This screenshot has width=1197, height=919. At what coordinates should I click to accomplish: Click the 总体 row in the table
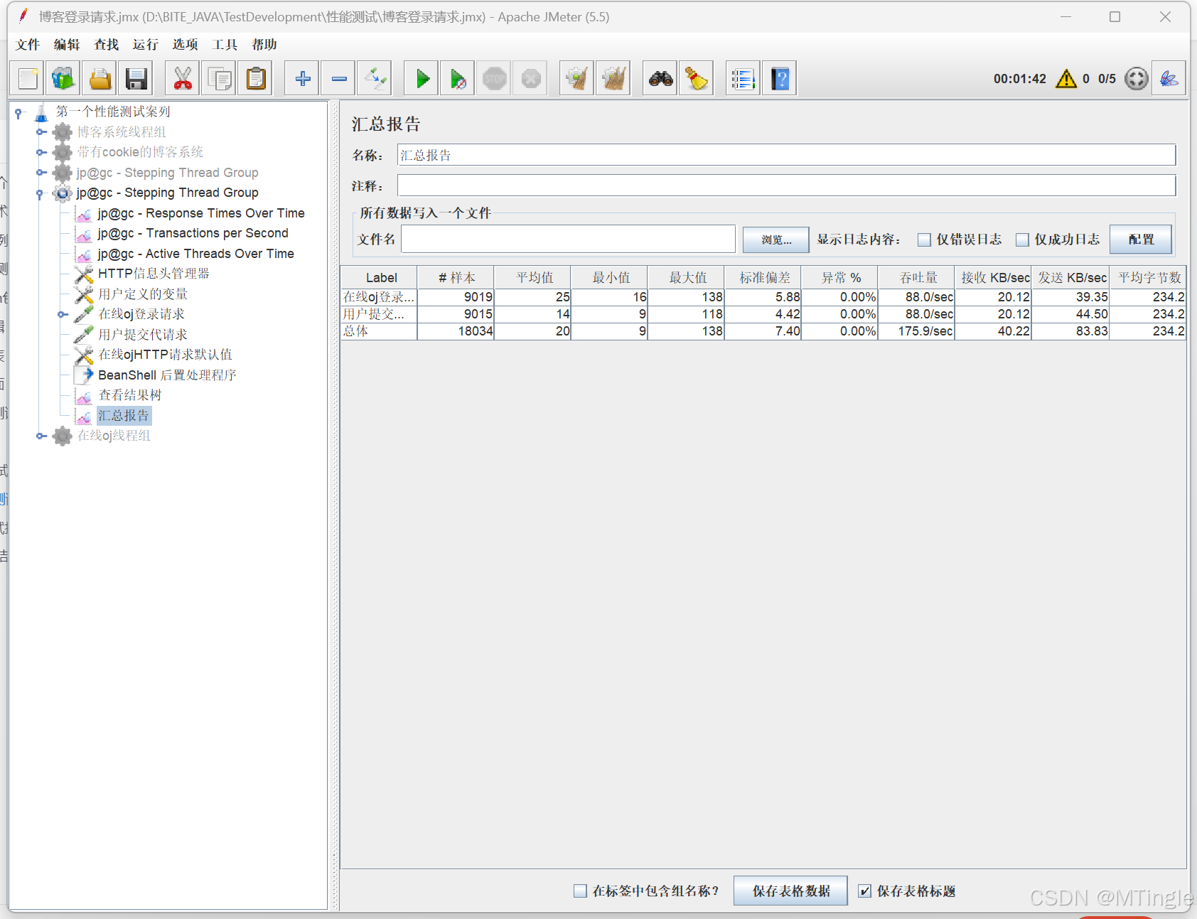click(x=763, y=331)
